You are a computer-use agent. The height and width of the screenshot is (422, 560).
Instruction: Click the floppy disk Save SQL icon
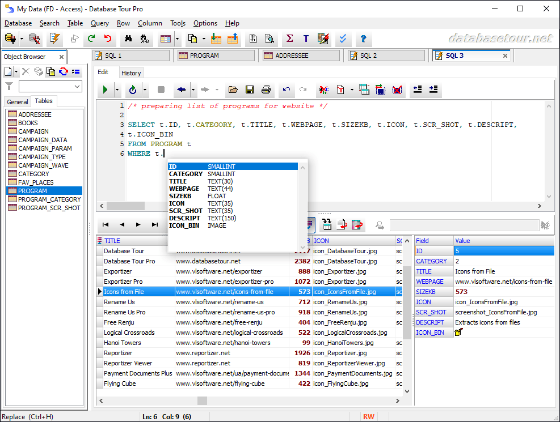point(249,89)
